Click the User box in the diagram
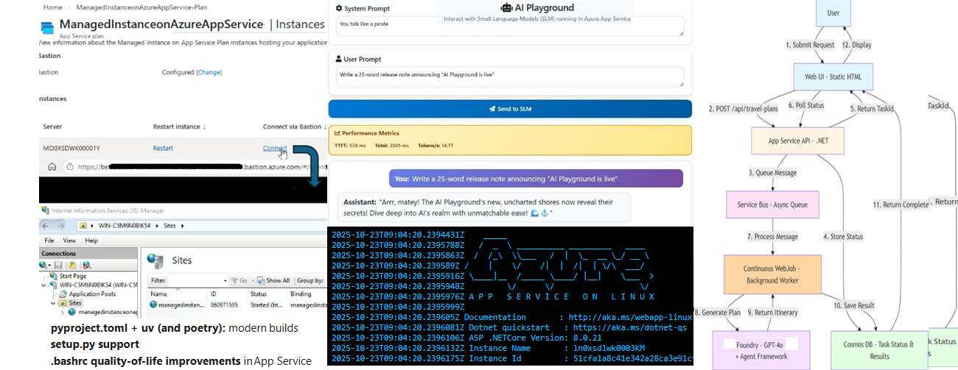Viewport: 958px width, 370px height. click(832, 13)
